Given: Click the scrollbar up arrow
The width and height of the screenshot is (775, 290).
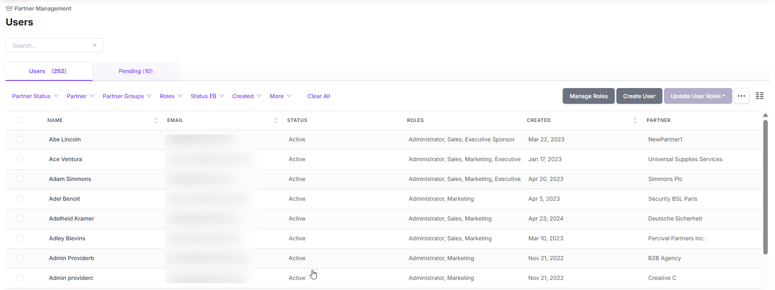Looking at the screenshot, I should click(765, 115).
